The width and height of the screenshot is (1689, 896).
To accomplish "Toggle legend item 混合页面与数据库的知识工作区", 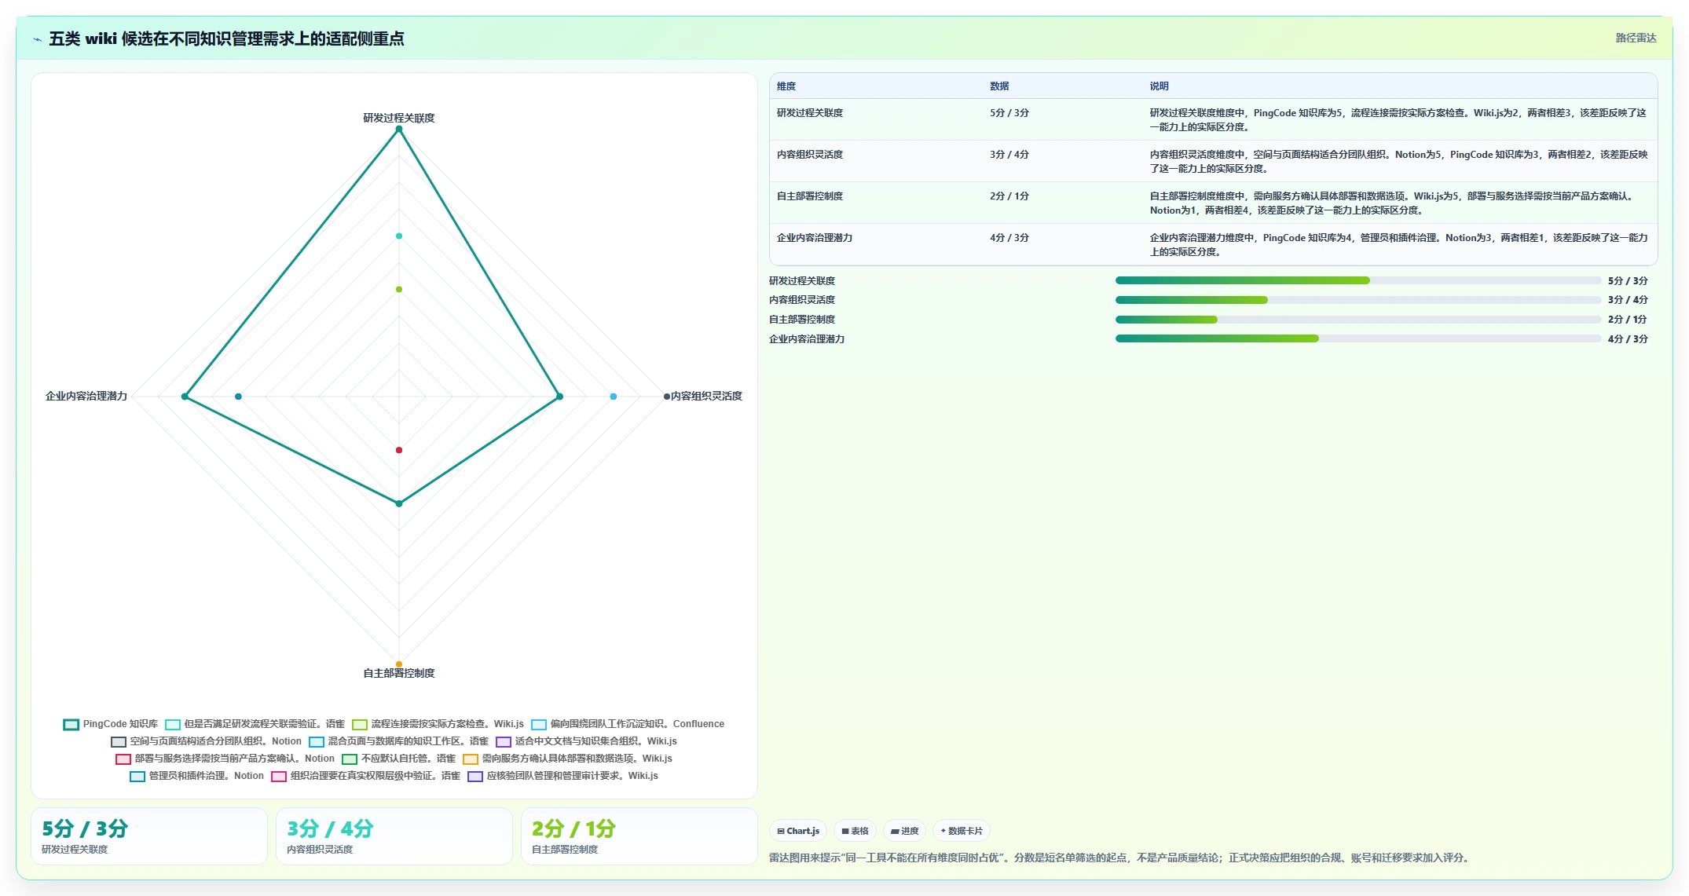I will coord(399,741).
